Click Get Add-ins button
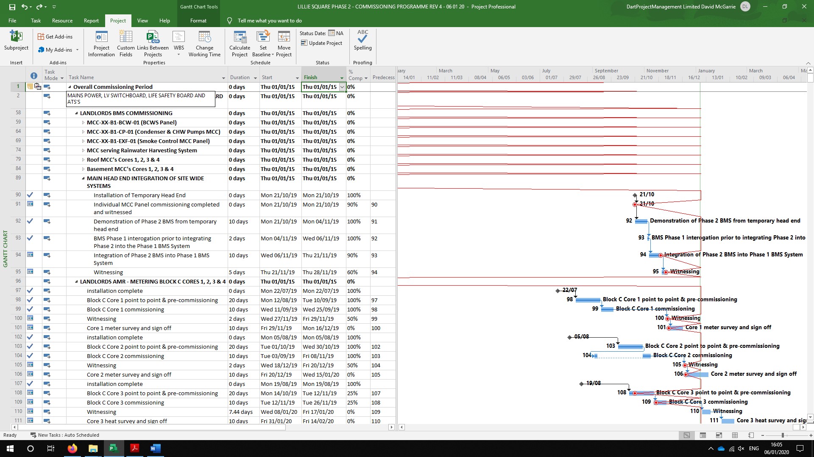Viewport: 814px width, 457px height. tap(55, 37)
